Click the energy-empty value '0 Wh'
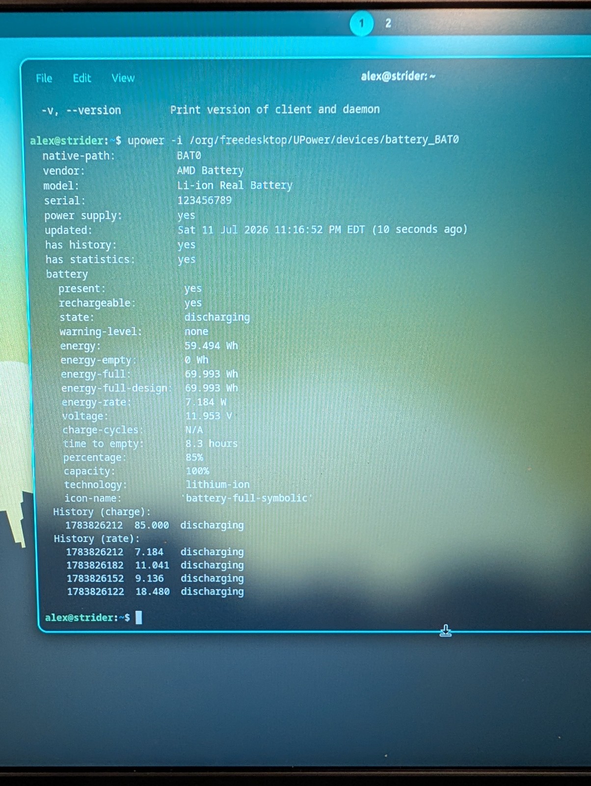591x786 pixels. coord(196,360)
